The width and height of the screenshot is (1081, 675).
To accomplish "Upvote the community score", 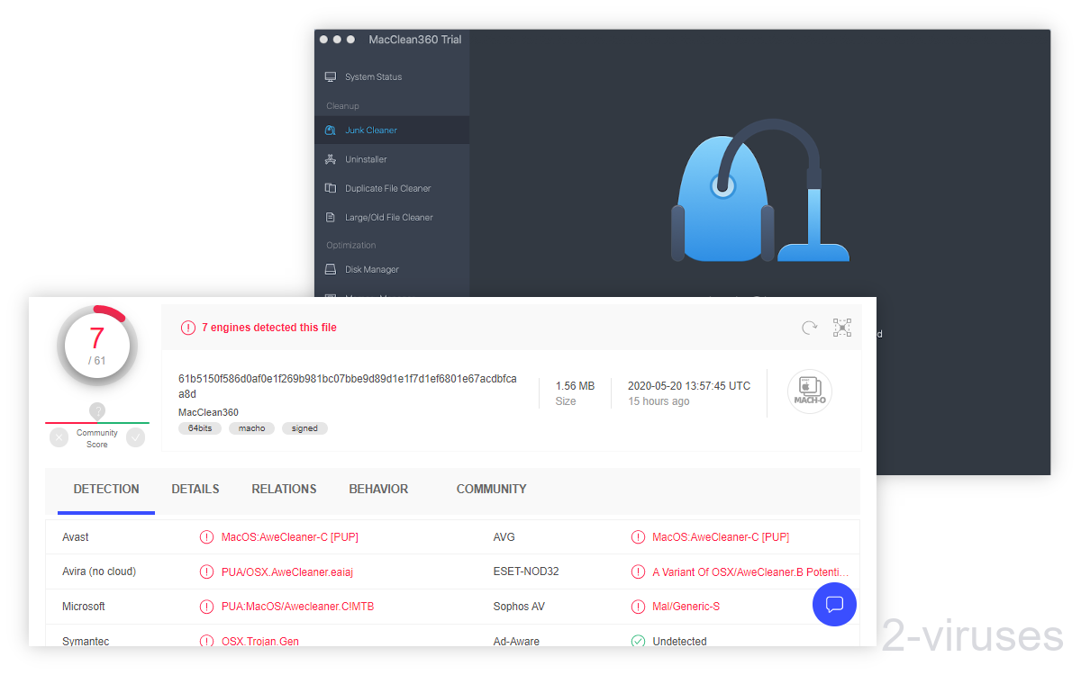I will [x=135, y=437].
